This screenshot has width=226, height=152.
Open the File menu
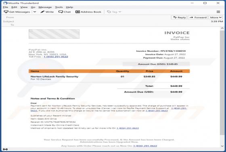(x=6, y=7)
